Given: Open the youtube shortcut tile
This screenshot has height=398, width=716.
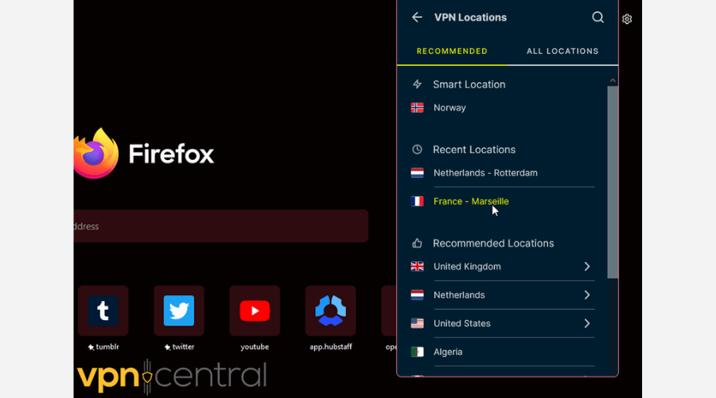Looking at the screenshot, I should (255, 310).
